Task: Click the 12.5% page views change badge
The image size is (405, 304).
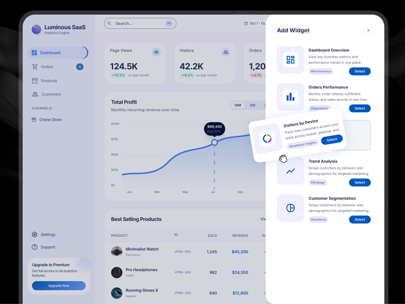Action: pos(118,75)
